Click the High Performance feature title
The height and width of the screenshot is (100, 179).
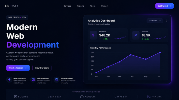pyautogui.click(x=19, y=78)
